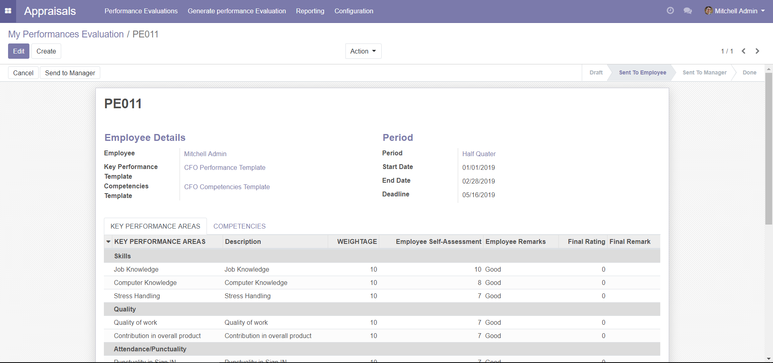Image resolution: width=773 pixels, height=363 pixels.
Task: Open the conversations chat icon
Action: tap(688, 11)
